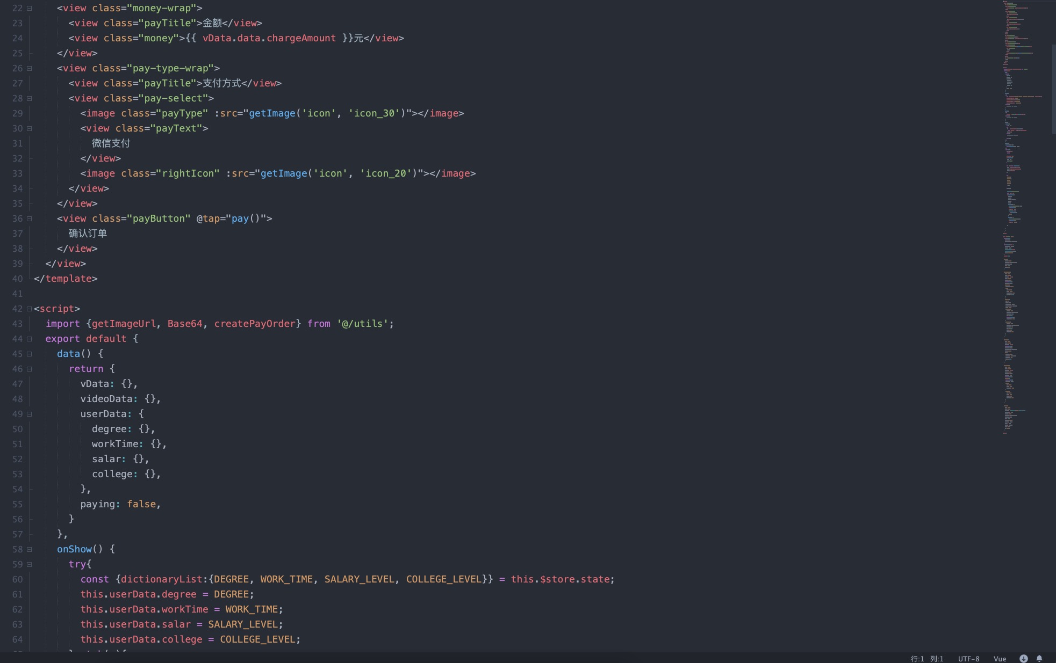Collapse the return block at line 46
1056x663 pixels.
click(29, 369)
